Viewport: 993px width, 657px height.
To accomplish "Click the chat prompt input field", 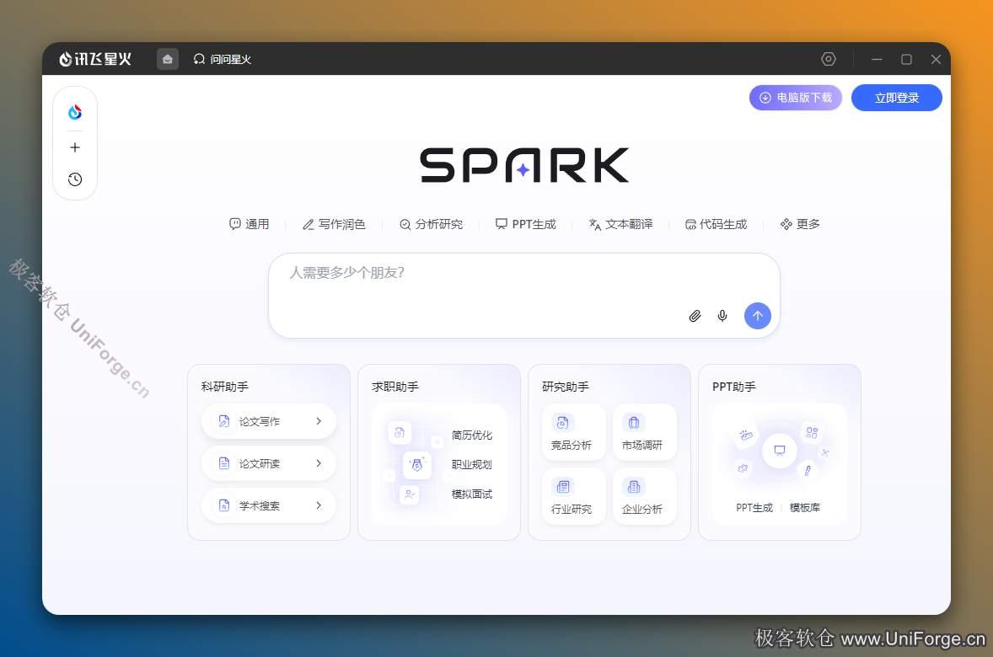I will 524,296.
